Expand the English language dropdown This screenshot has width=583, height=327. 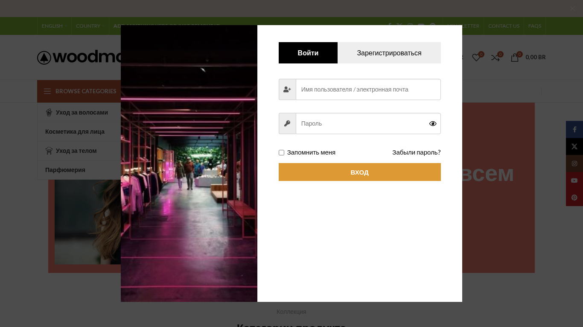coord(54,26)
